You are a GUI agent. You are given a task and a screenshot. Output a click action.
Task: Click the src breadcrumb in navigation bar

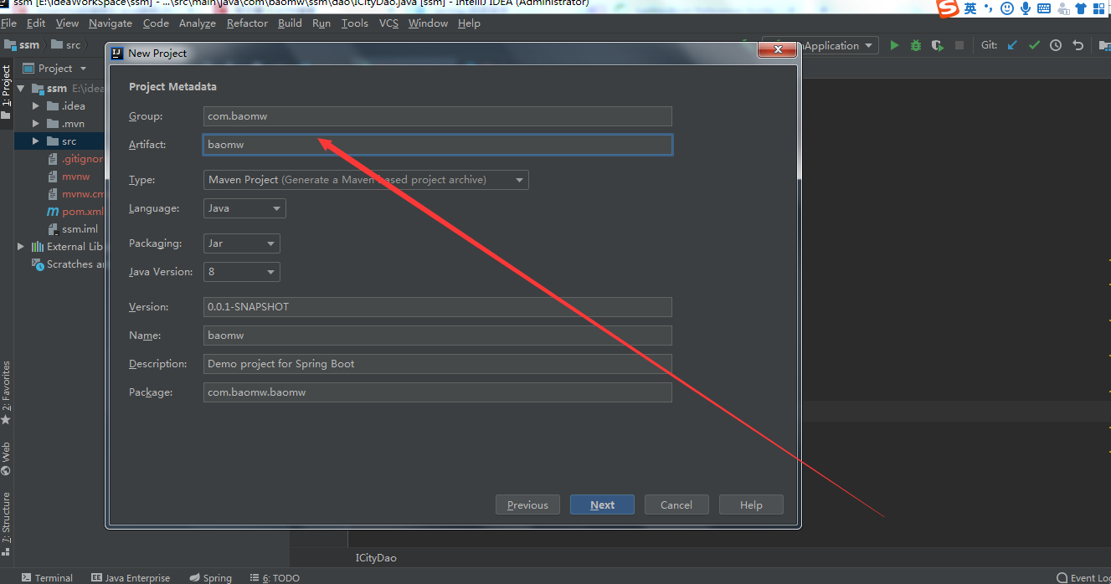point(65,45)
